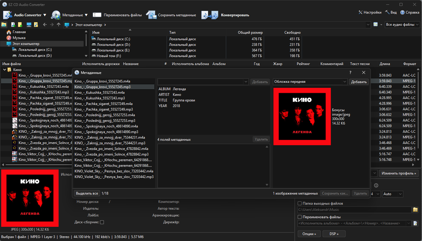The image size is (422, 241).
Task: Toggle the Диск-сборник checkbox
Action: [102, 222]
